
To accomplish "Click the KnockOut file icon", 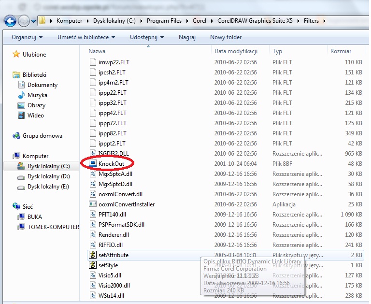I will [x=94, y=164].
